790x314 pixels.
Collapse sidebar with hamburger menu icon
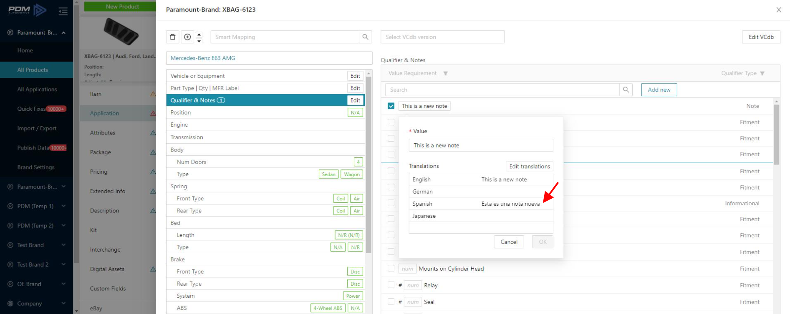63,11
